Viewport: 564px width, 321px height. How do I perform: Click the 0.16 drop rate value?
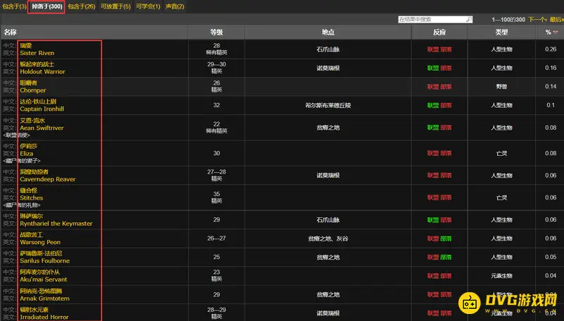551,68
